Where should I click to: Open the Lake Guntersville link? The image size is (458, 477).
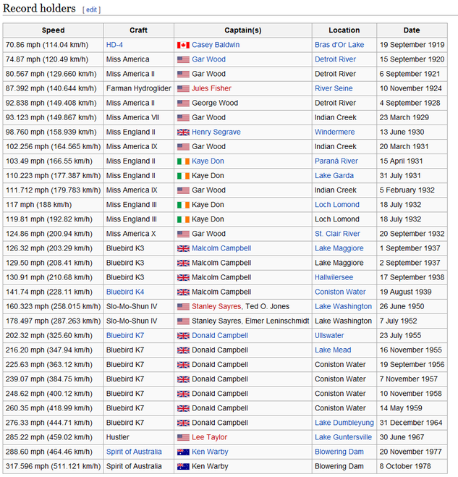pyautogui.click(x=343, y=437)
